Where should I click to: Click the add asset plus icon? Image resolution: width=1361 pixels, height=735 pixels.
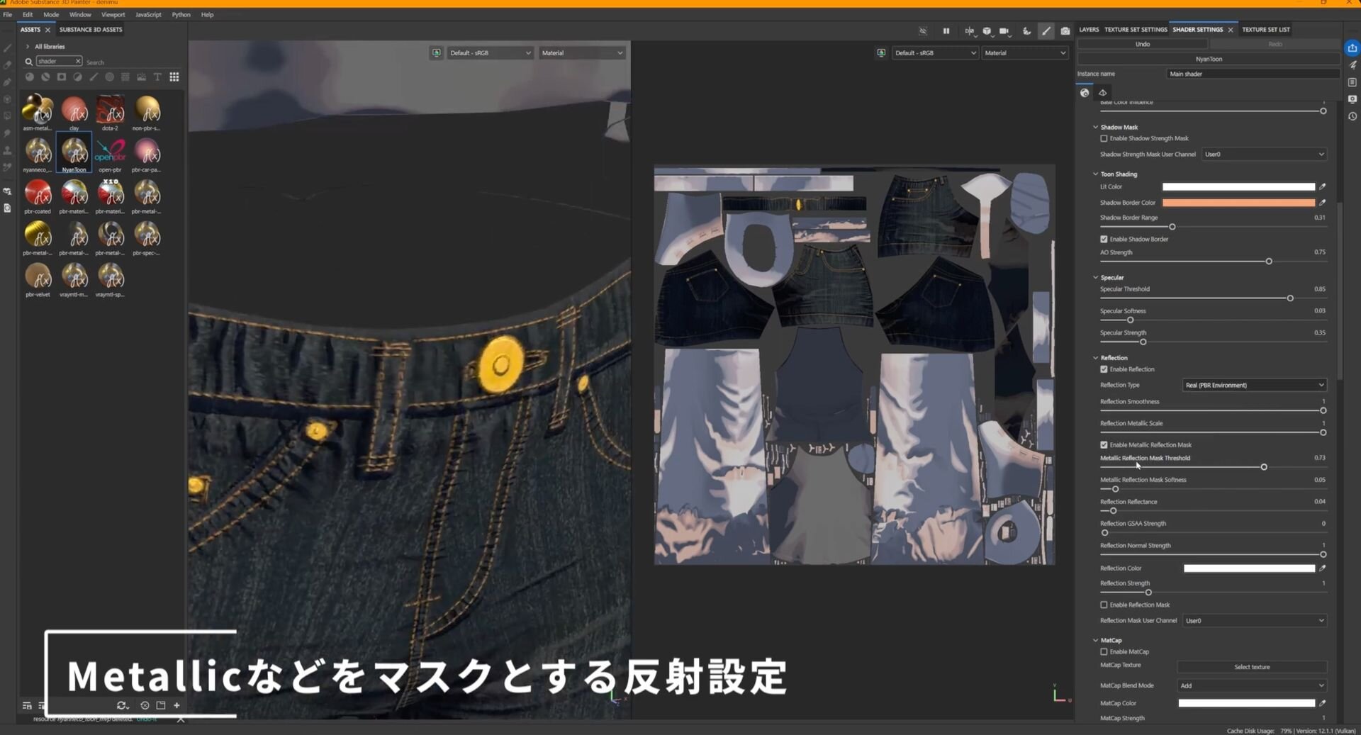(x=177, y=705)
